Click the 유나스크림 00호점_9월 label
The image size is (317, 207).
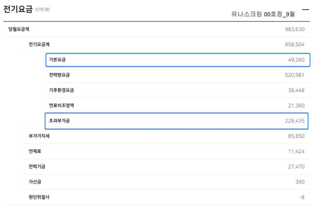[x=263, y=14]
